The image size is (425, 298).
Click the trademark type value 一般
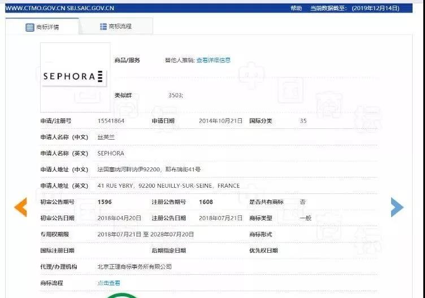(305, 218)
